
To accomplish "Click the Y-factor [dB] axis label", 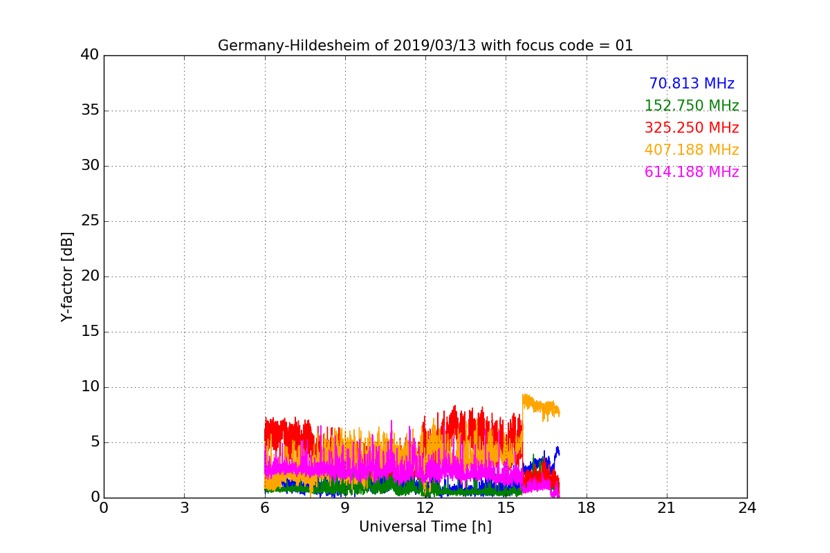I will pos(67,276).
